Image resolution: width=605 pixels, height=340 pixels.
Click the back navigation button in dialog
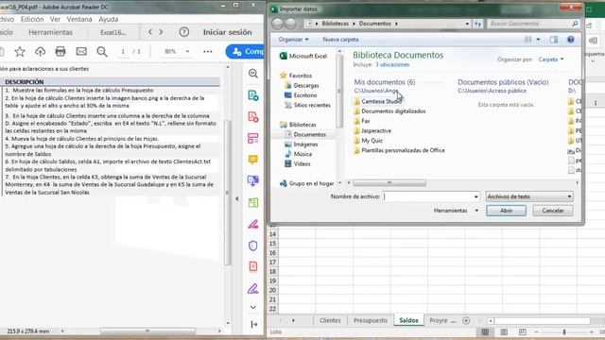point(277,24)
